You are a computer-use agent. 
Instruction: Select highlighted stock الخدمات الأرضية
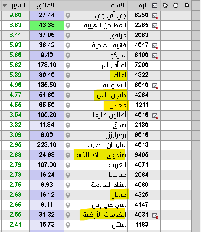point(104,215)
